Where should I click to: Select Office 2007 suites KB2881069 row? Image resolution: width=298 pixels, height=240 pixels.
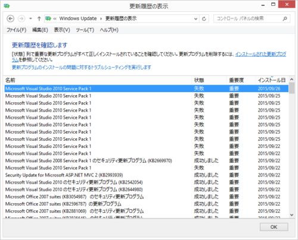(x=147, y=211)
